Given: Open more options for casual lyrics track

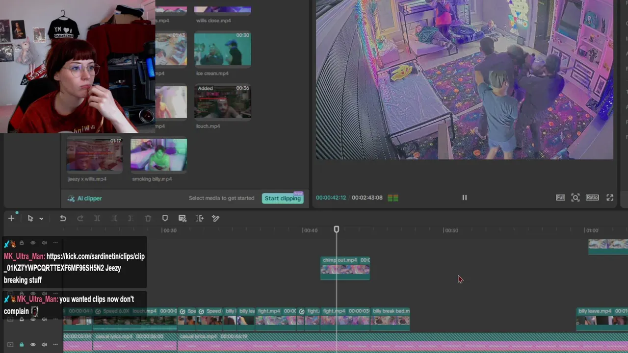Looking at the screenshot, I should click(55, 345).
